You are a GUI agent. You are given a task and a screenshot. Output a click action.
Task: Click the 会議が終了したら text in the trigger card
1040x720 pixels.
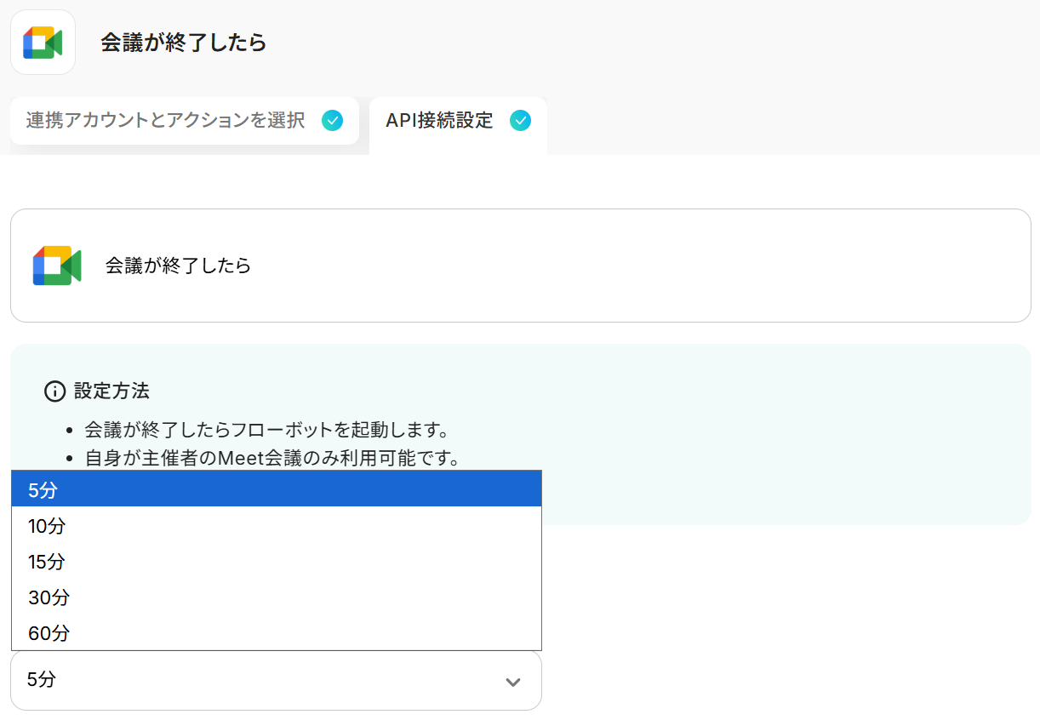[x=178, y=266]
